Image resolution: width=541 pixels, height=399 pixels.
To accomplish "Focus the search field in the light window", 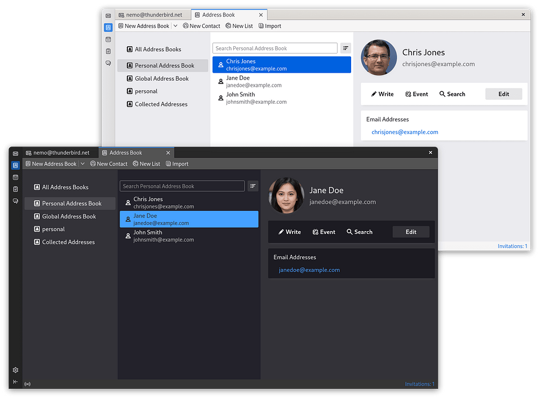I will tap(274, 48).
